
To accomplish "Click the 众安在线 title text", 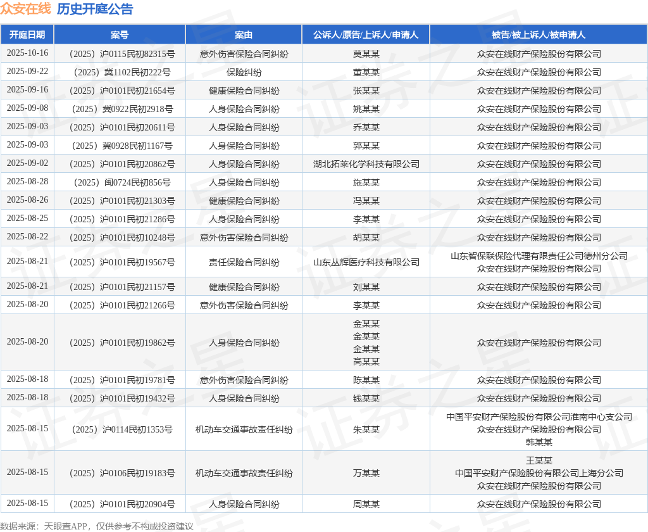I will (x=25, y=9).
